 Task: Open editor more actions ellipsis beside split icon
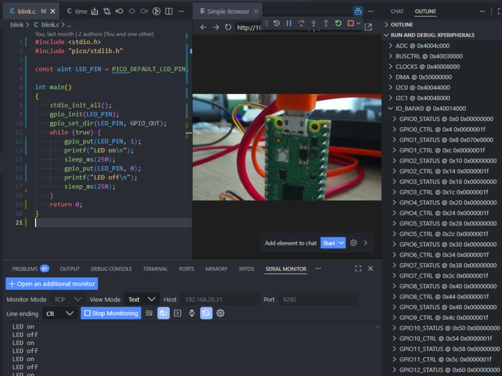click(181, 11)
